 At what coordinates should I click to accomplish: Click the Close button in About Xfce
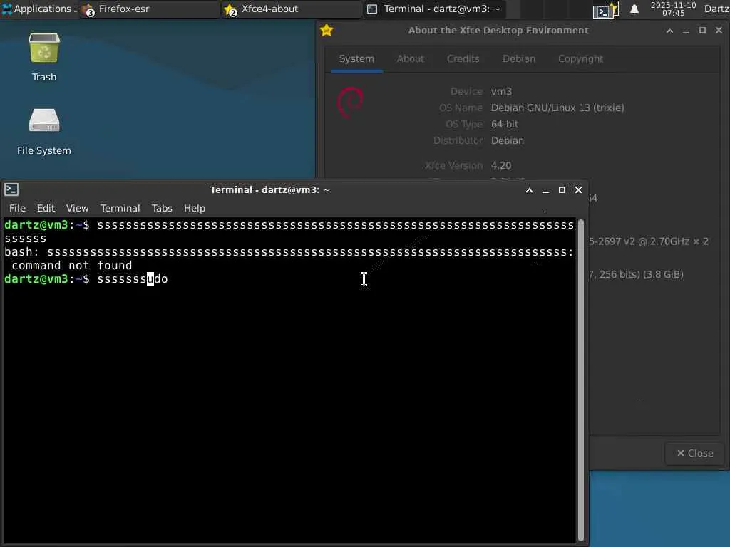click(x=694, y=453)
